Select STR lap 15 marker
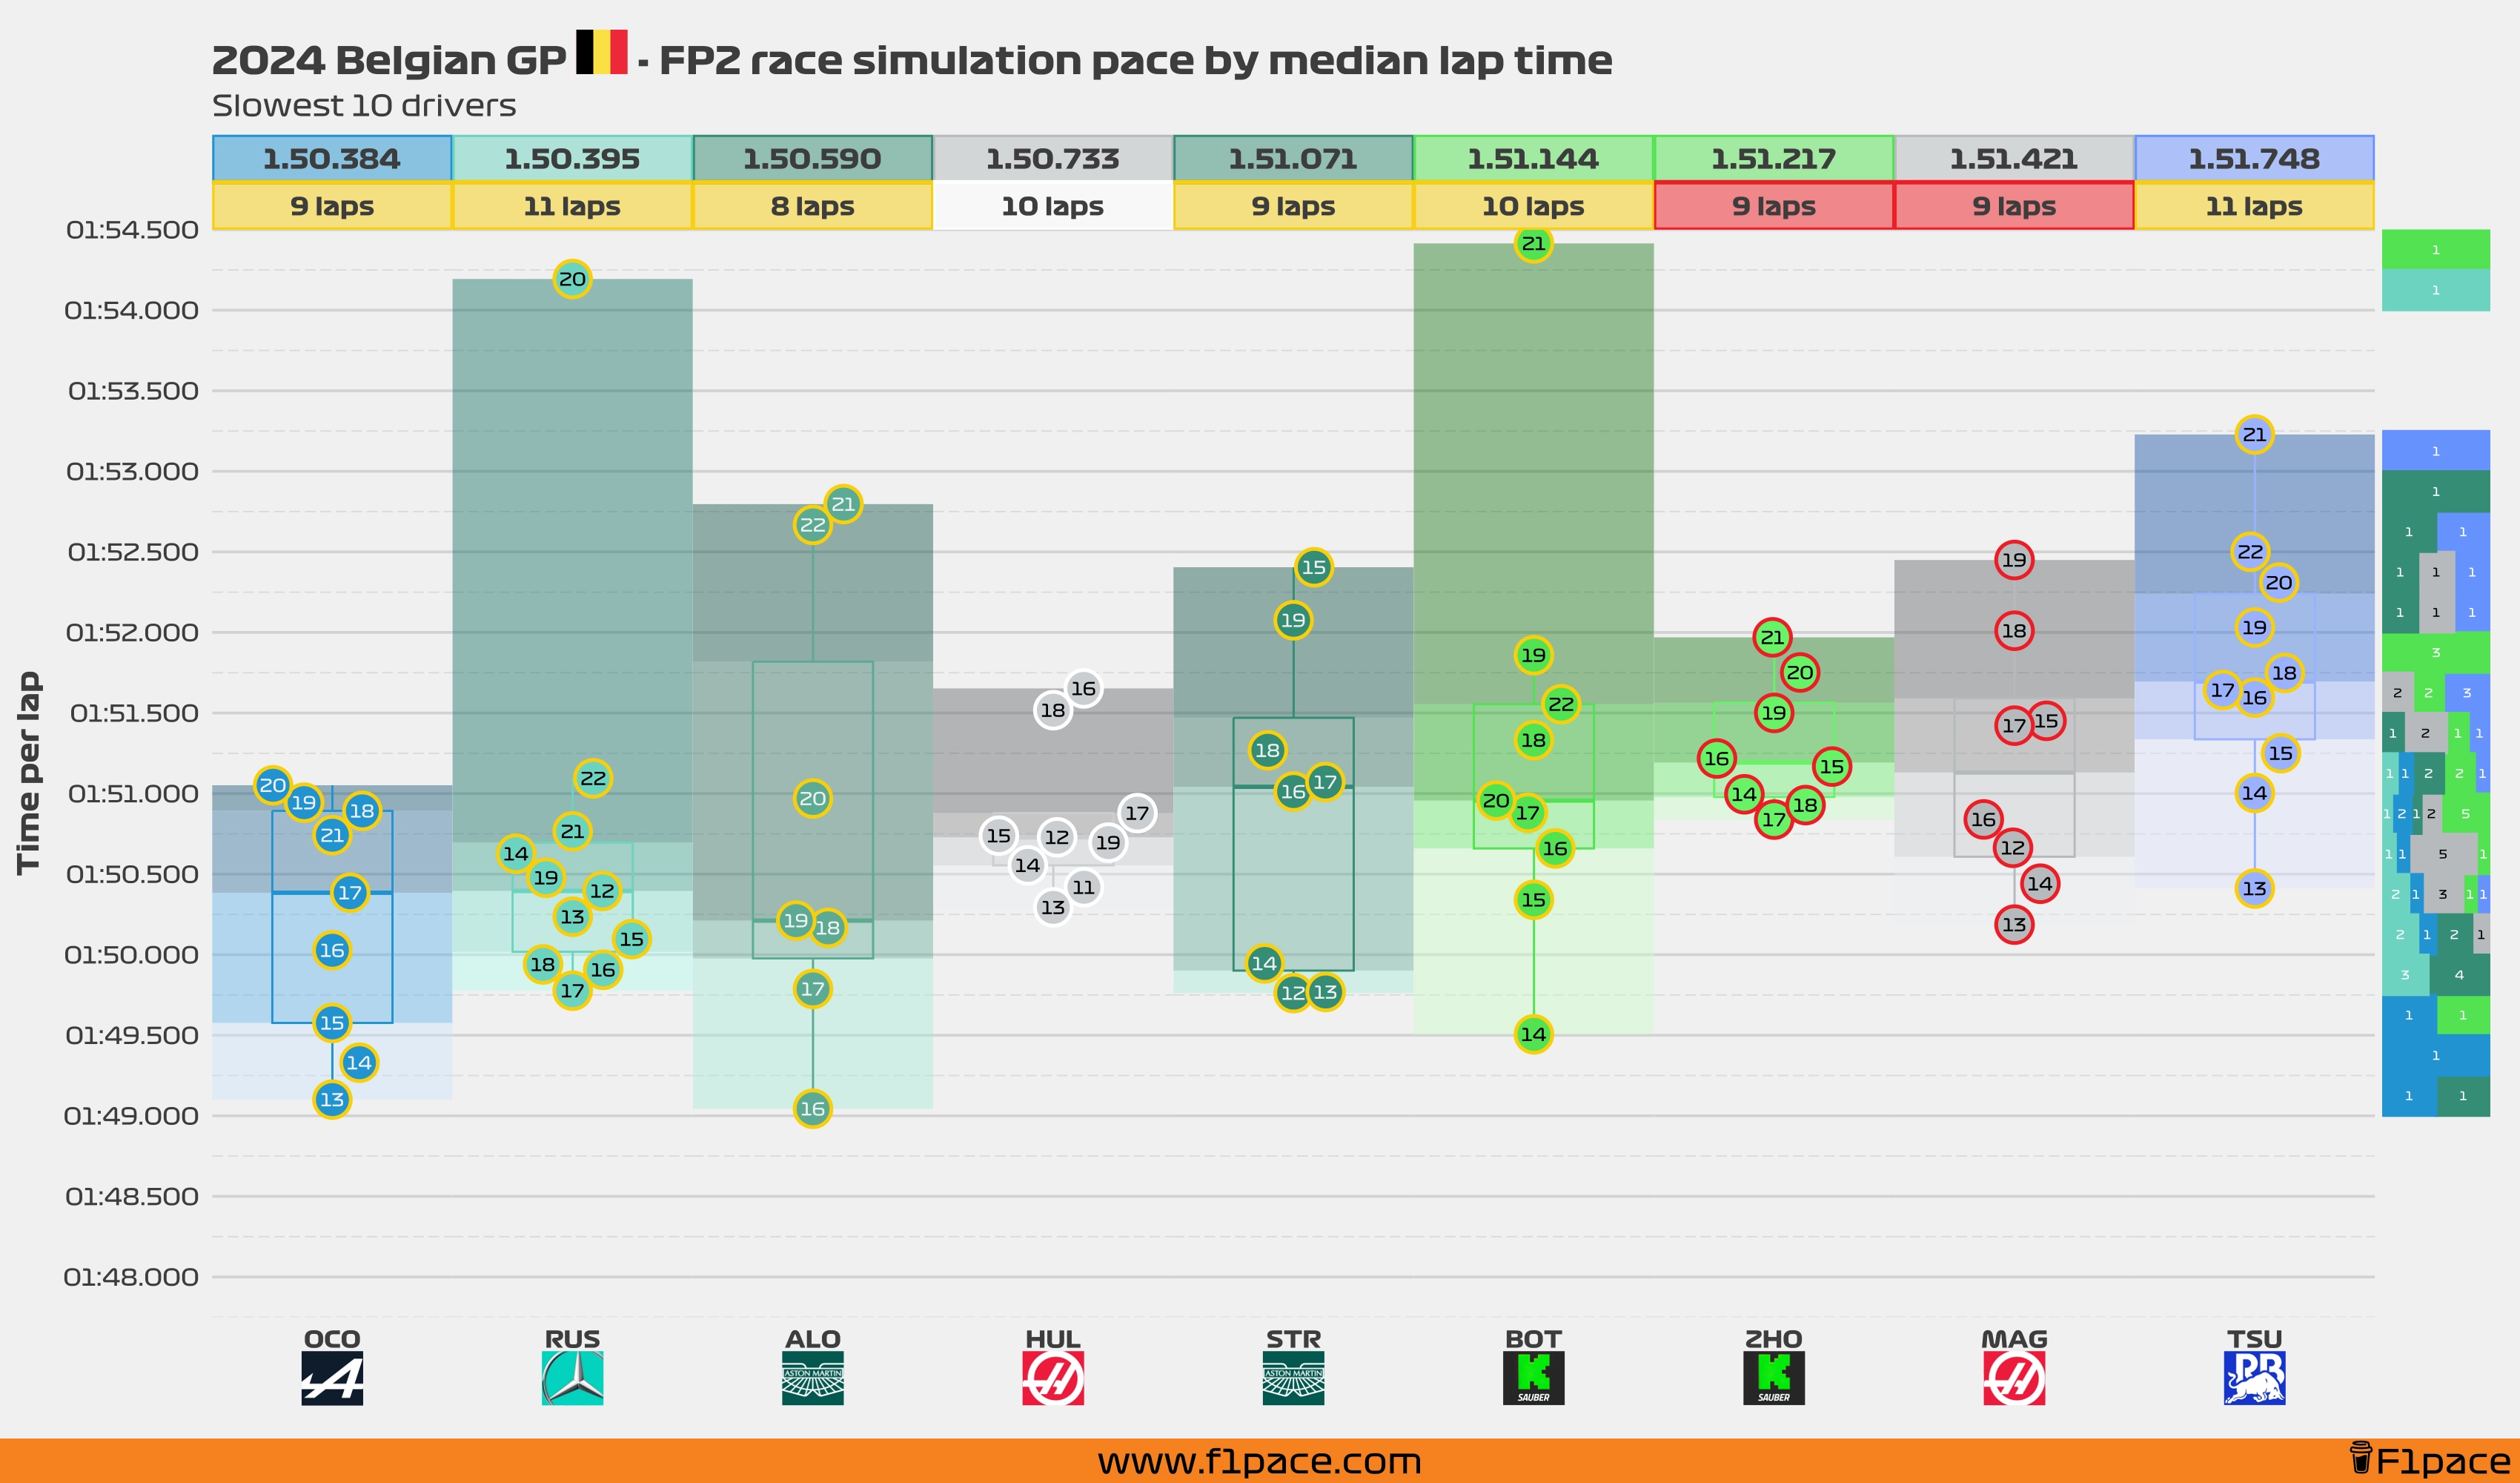Image resolution: width=2520 pixels, height=1483 pixels. coord(1313,567)
